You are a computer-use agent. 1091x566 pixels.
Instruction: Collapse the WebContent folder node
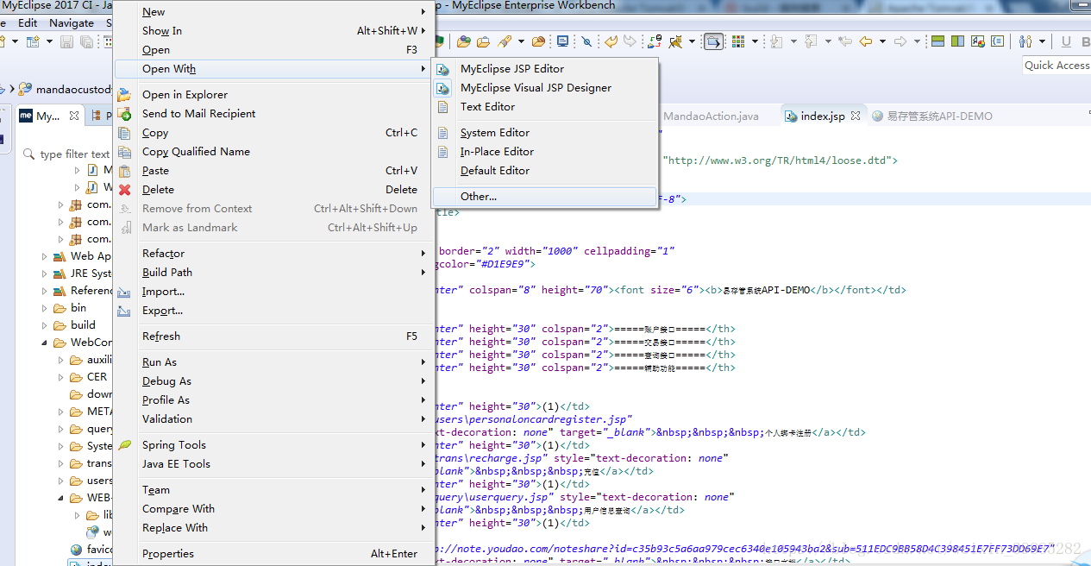point(45,343)
